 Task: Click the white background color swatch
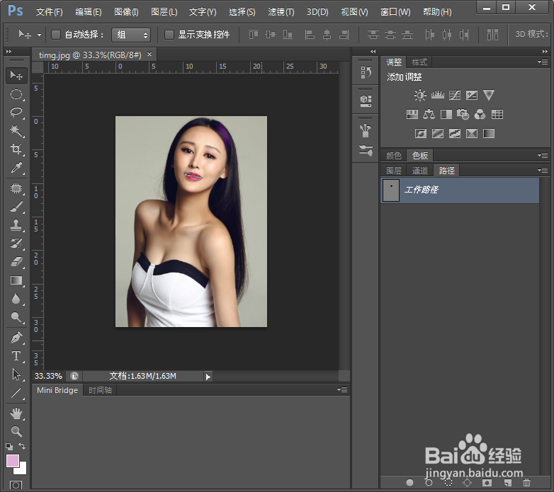pyautogui.click(x=22, y=470)
